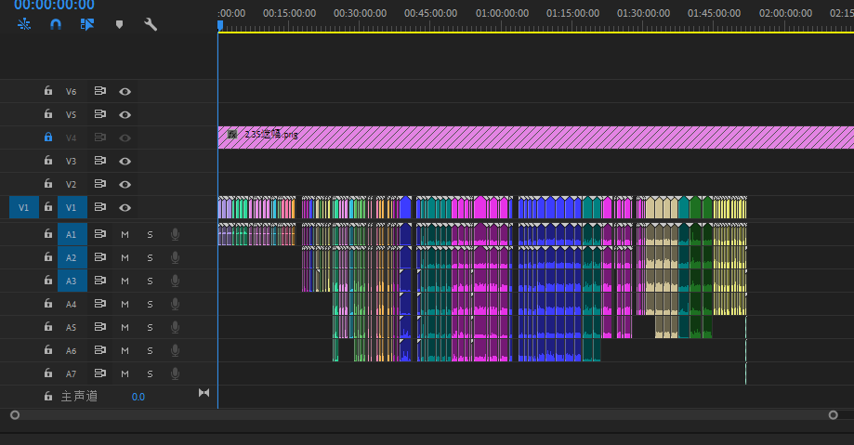
Task: Click the master track output icon
Action: pos(204,393)
